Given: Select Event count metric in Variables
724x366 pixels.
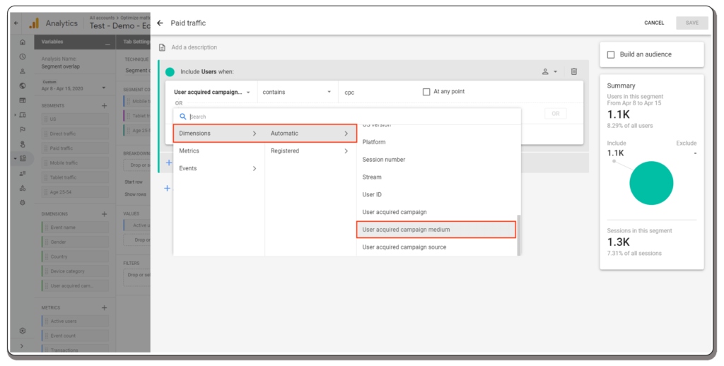Looking at the screenshot, I should [75, 336].
